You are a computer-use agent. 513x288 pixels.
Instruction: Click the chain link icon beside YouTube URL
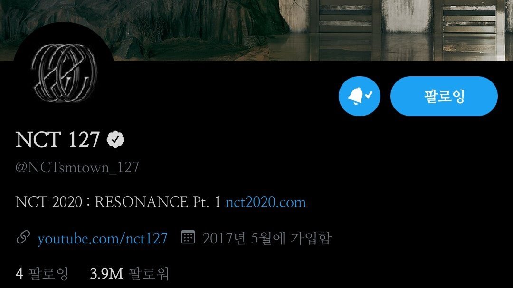click(x=23, y=237)
